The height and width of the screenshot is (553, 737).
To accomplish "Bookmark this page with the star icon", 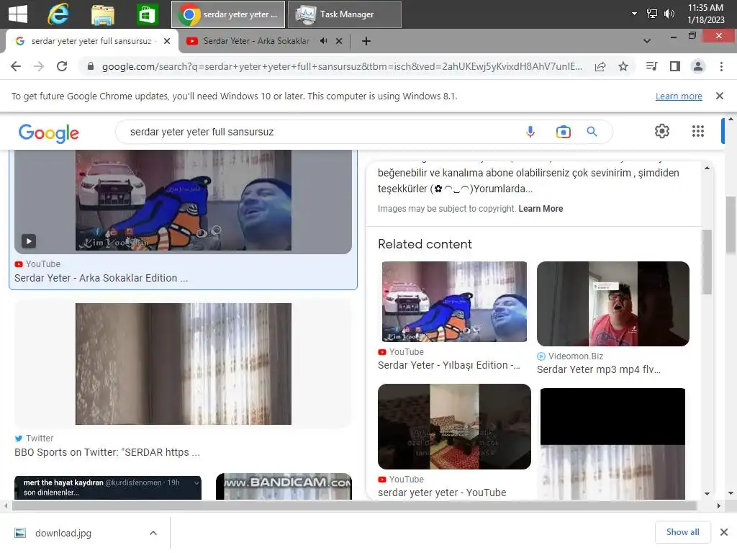I will pos(623,66).
